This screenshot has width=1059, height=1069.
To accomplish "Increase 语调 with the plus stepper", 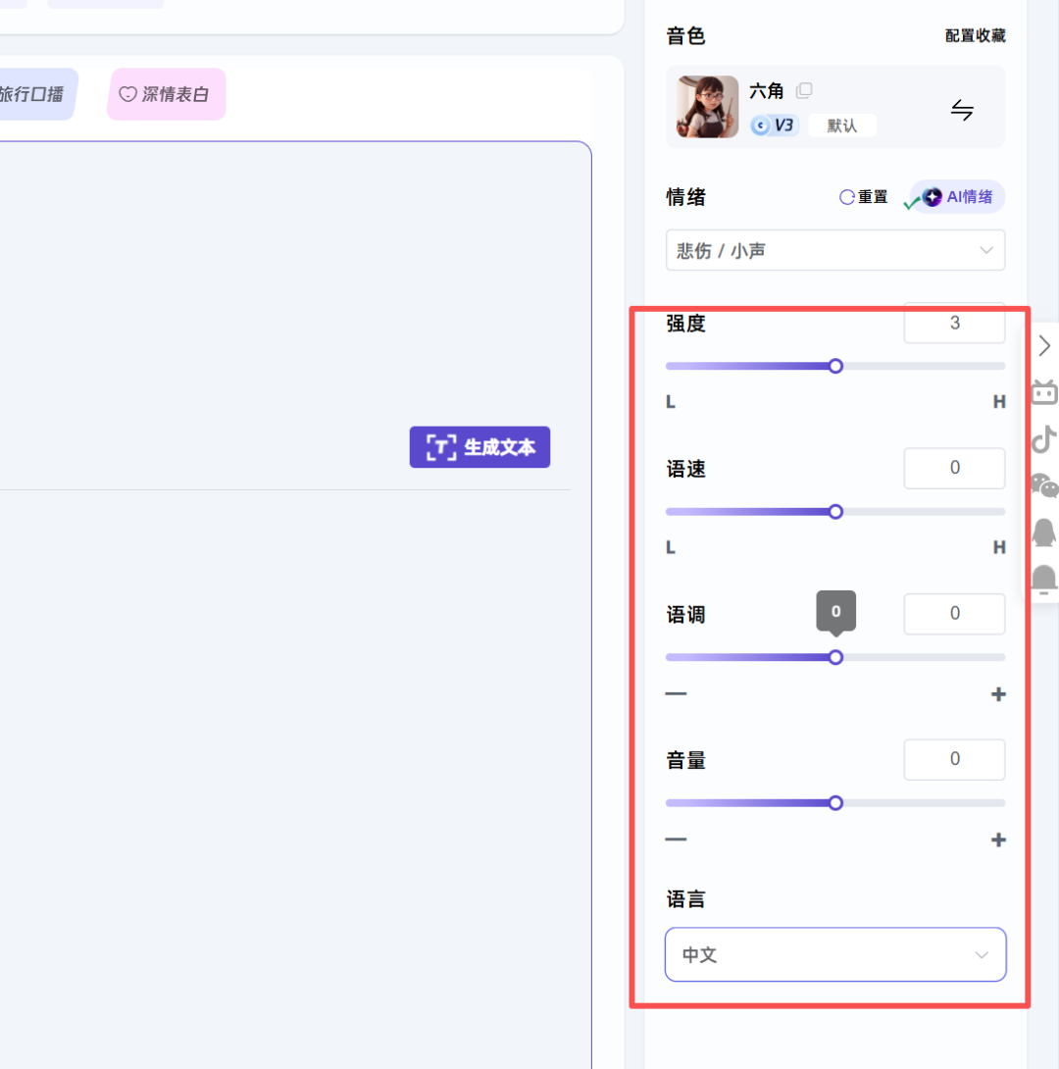I will click(998, 693).
